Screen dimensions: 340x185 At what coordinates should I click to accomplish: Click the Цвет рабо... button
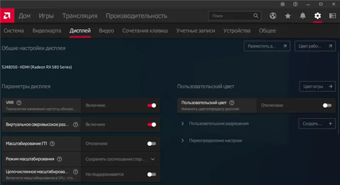(x=315, y=46)
